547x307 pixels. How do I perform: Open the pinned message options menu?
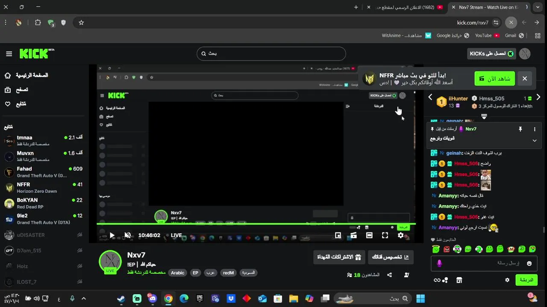[535, 129]
